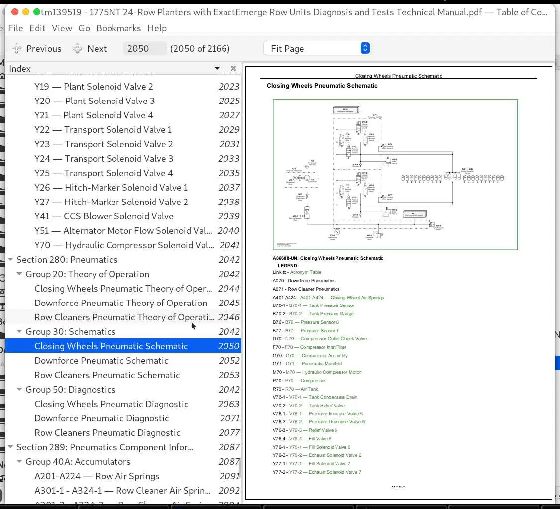Collapse Group 50: Diagnostics
560x509 pixels.
[x=19, y=390]
